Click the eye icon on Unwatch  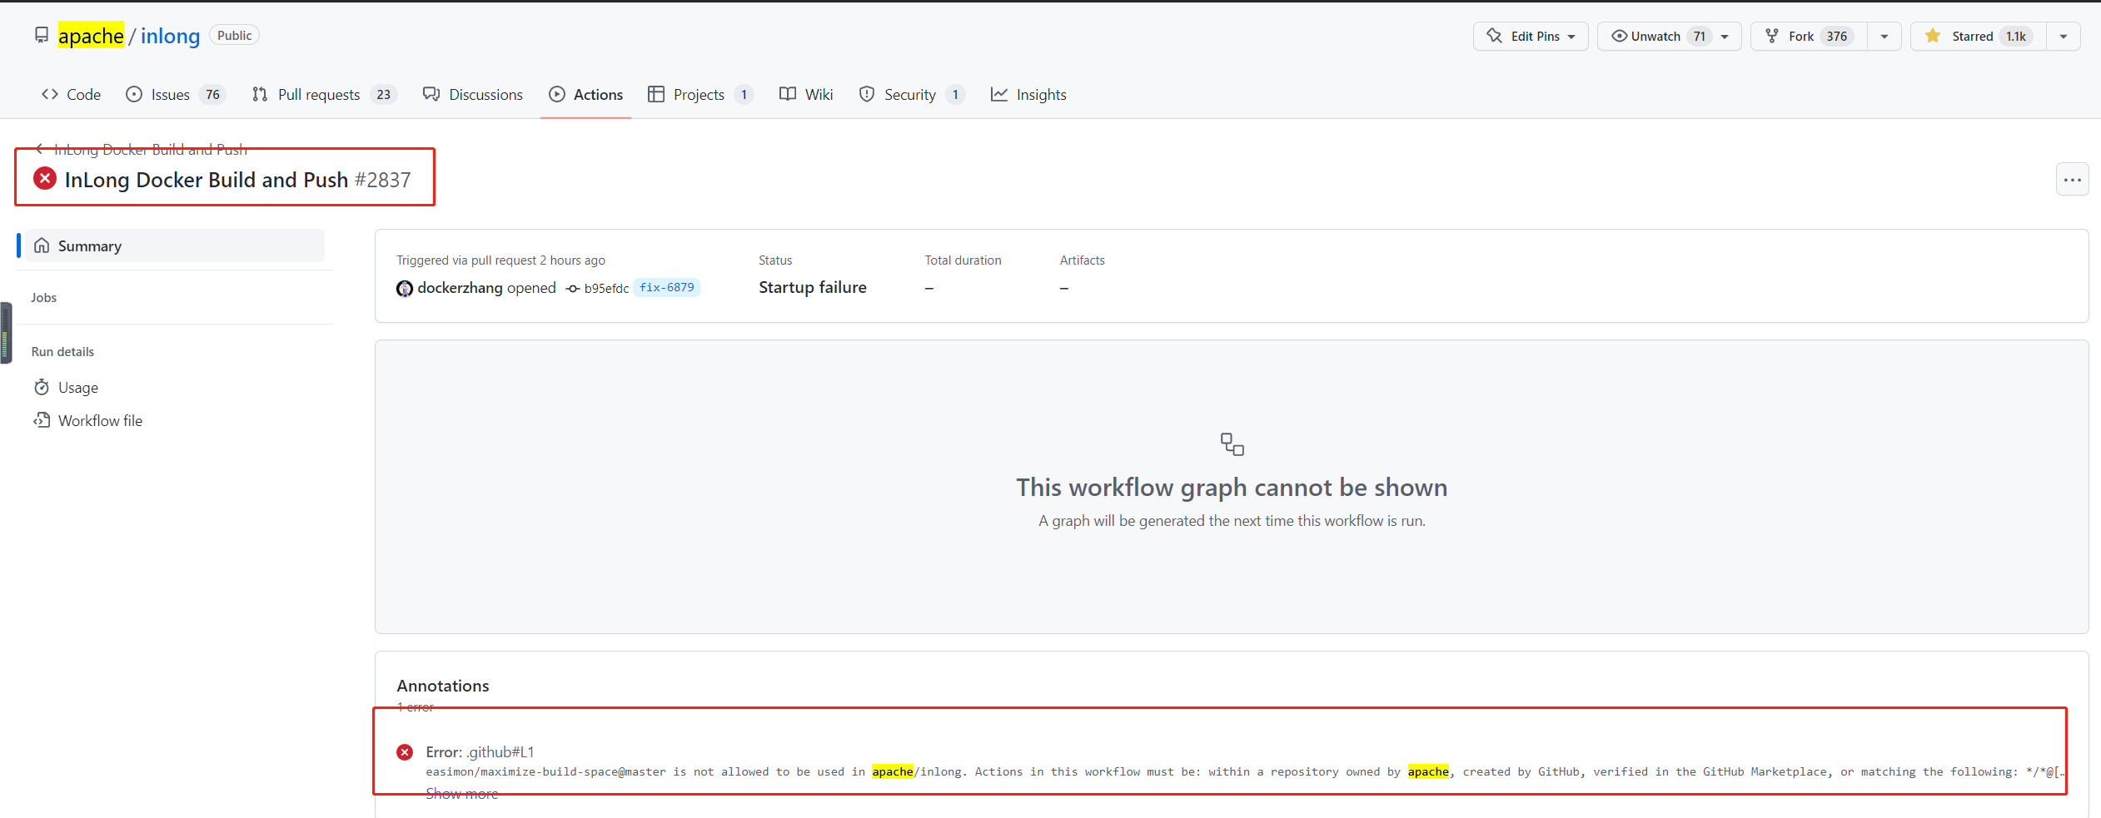[1619, 36]
